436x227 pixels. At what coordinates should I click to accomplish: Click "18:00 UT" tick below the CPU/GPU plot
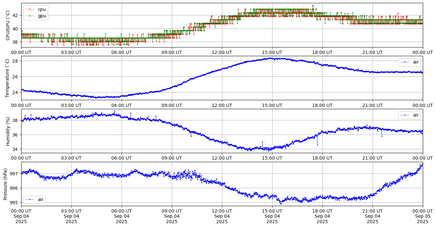322,52
